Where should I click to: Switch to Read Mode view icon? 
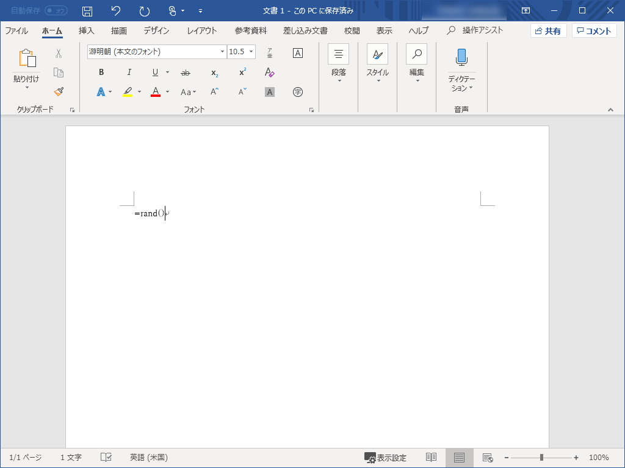coord(431,457)
